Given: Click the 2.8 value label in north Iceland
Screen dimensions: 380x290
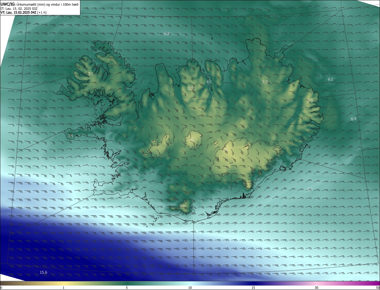Looking at the screenshot, I should [190, 88].
